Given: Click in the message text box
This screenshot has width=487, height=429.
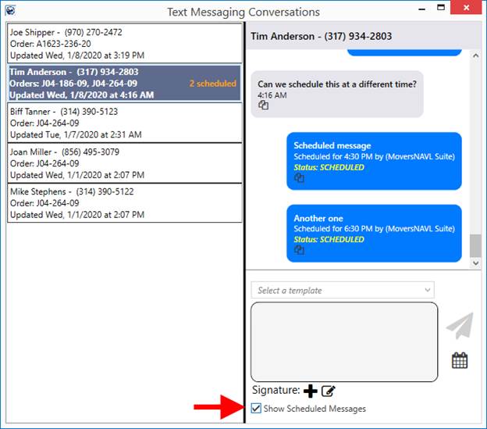Looking at the screenshot, I should click(343, 341).
